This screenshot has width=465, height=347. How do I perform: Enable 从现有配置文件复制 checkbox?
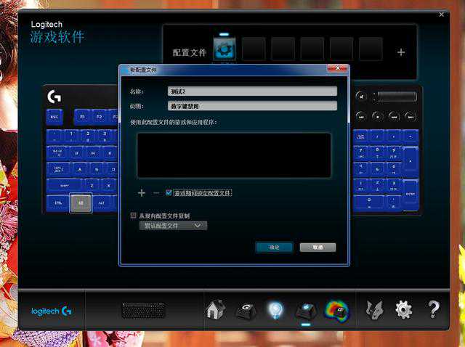tap(133, 216)
